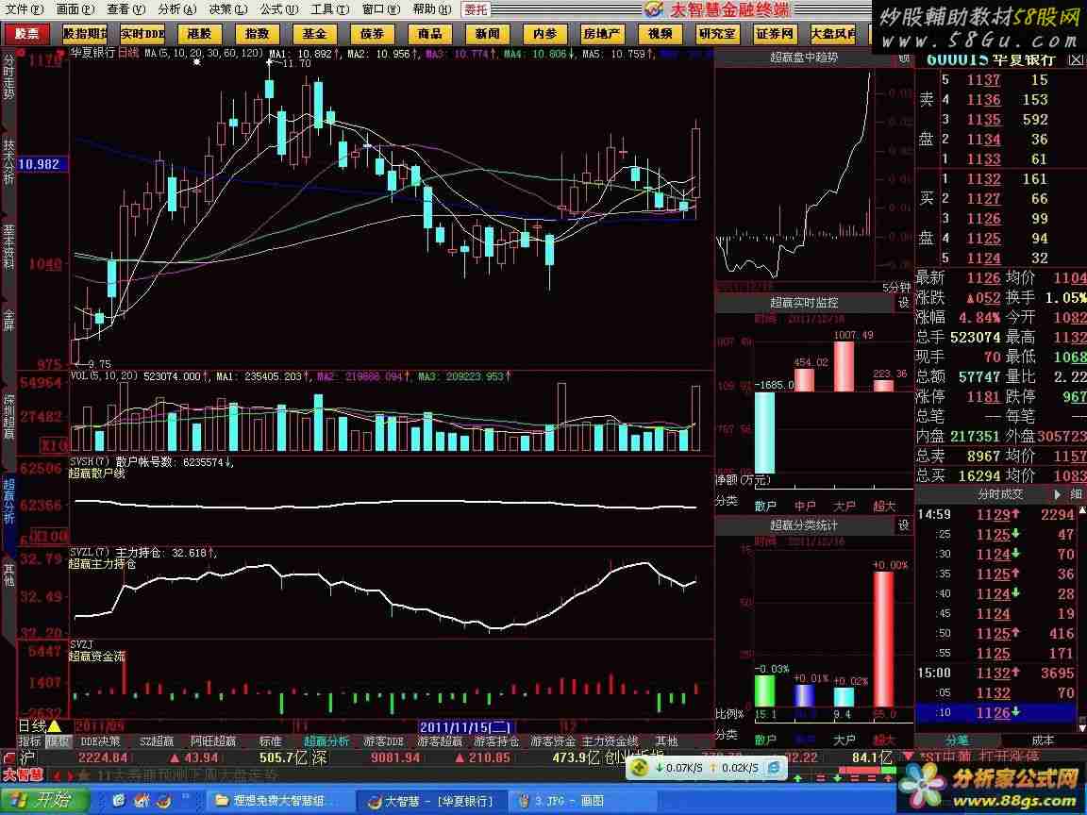Viewport: 1087px width, 815px height.
Task: Select 其他 in left sidebar
Action: 8,574
